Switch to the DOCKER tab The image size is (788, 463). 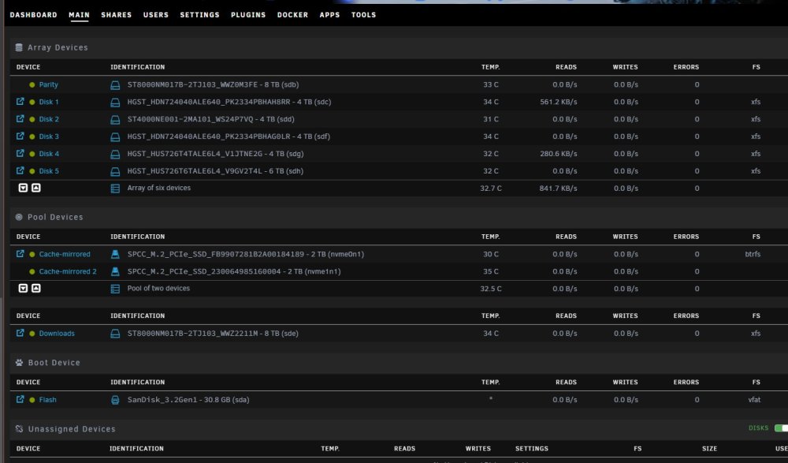pyautogui.click(x=292, y=15)
